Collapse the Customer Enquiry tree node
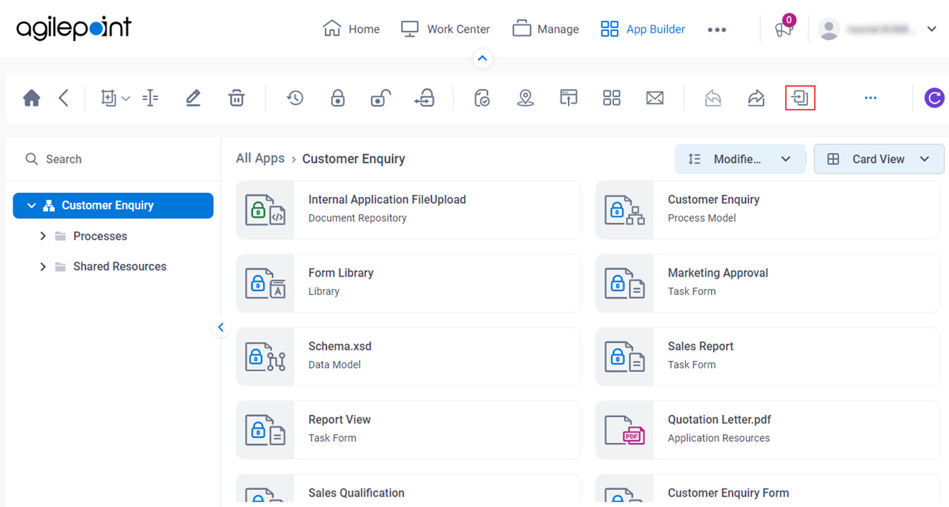 click(31, 205)
